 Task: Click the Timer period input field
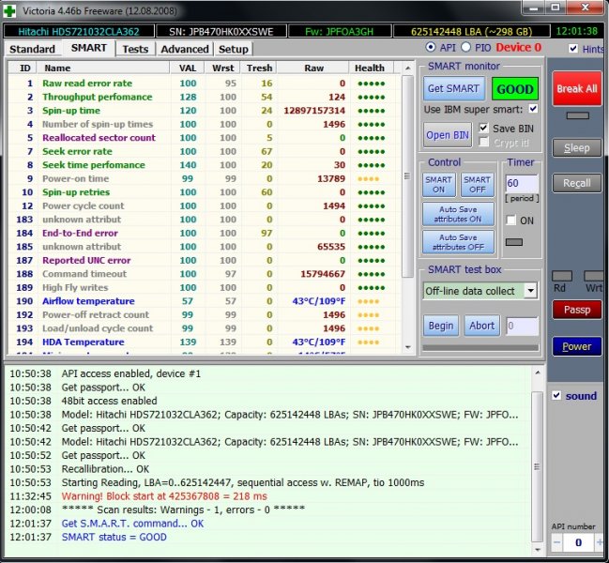tap(522, 183)
